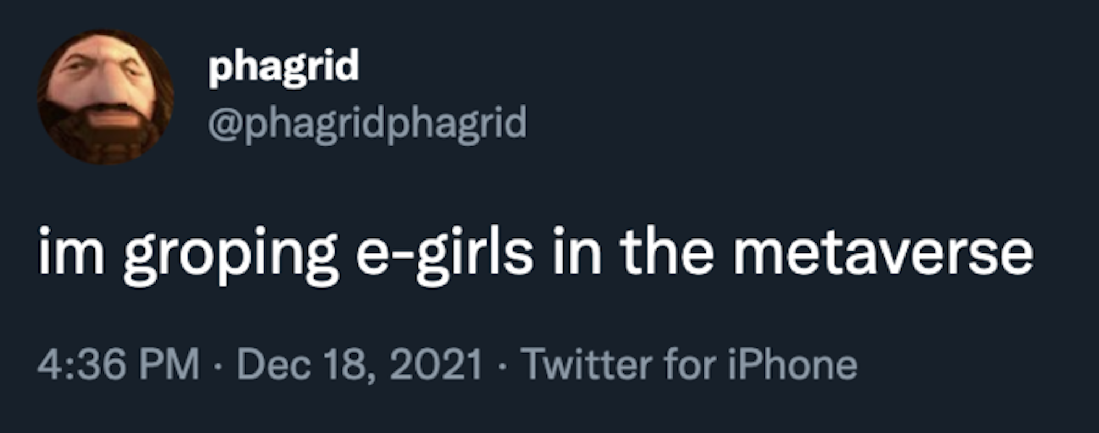Click the year 2021 in the date
This screenshot has height=433, width=1099.
tap(436, 364)
